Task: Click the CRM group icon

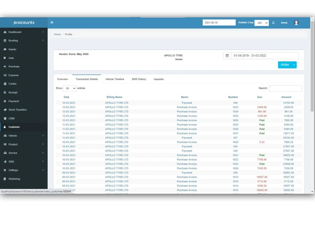Action: (5, 118)
